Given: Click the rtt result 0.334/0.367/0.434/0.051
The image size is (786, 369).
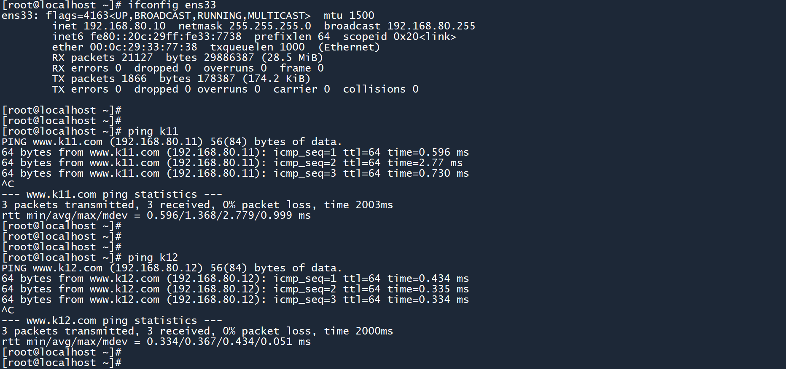Looking at the screenshot, I should click(x=219, y=342).
